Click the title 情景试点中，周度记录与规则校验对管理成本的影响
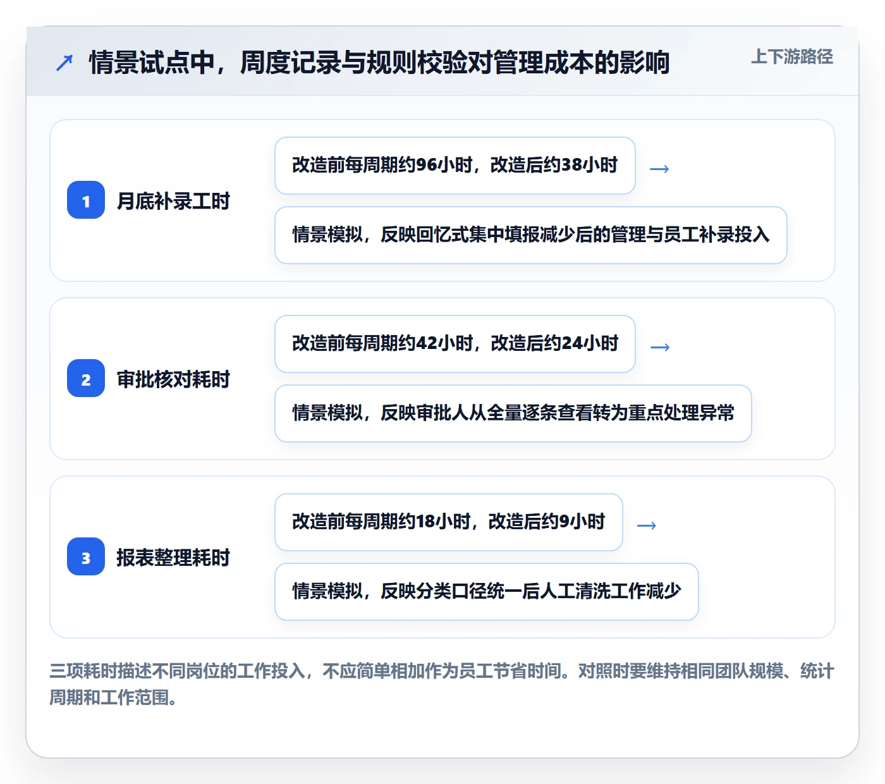885x784 pixels. click(x=379, y=63)
